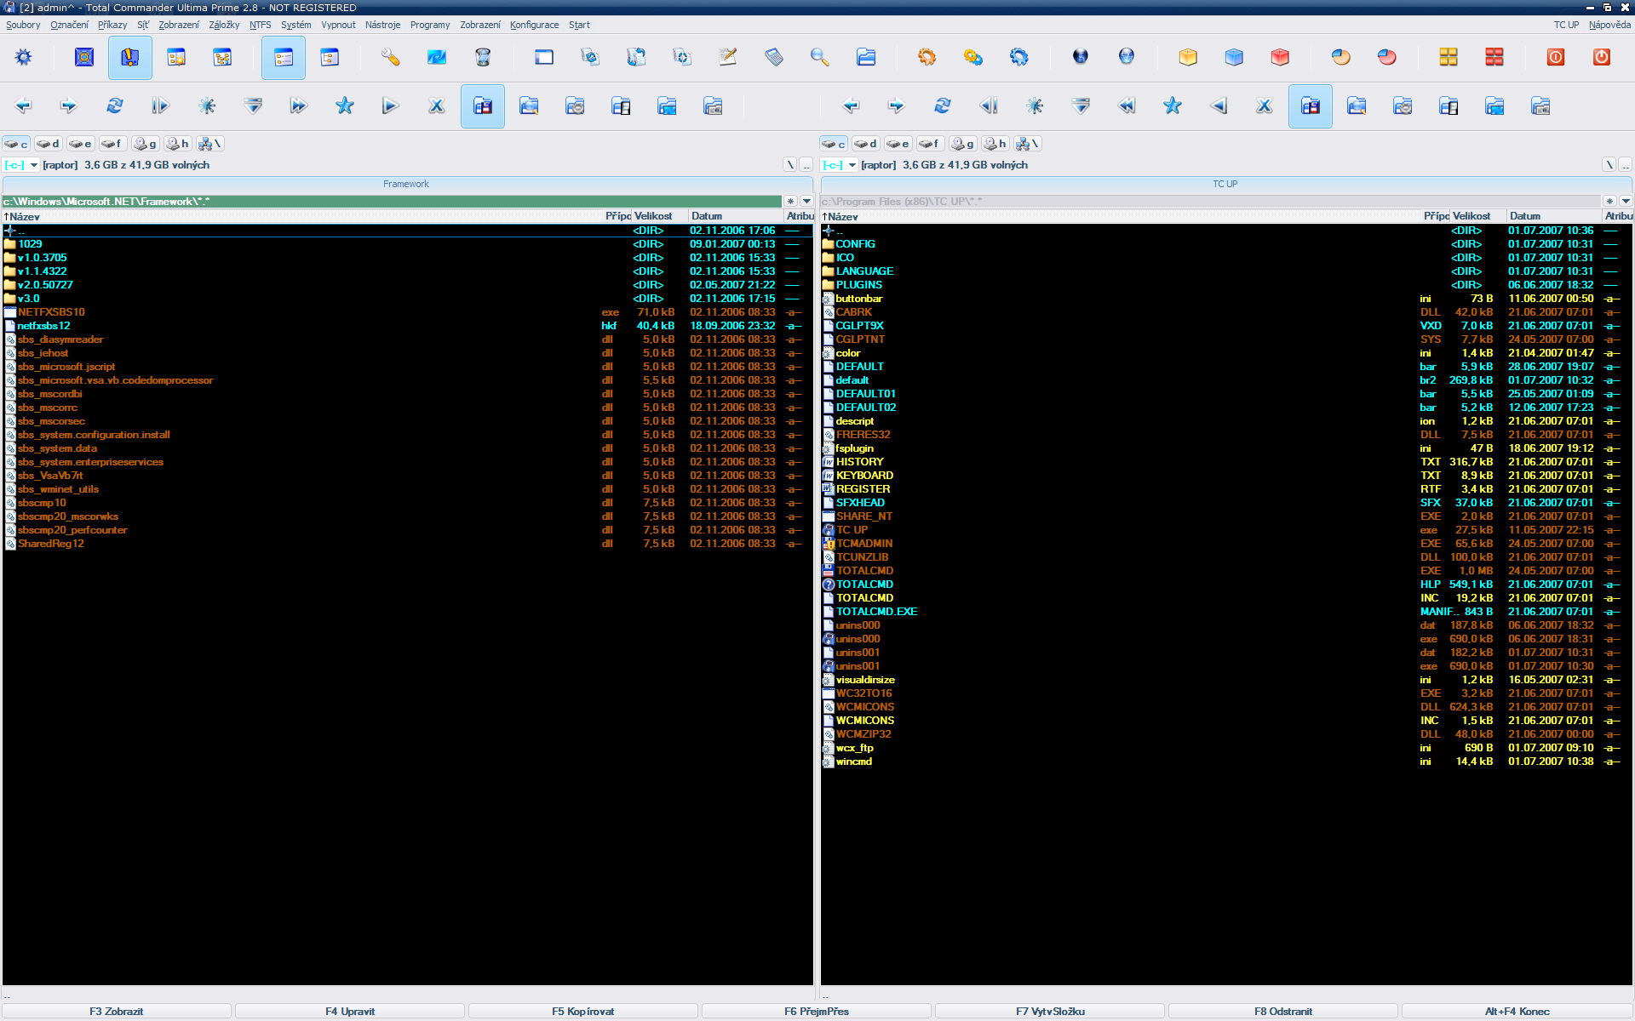The width and height of the screenshot is (1635, 1021).
Task: Click the wrench tool icon in the top toolbar
Action: click(x=390, y=57)
